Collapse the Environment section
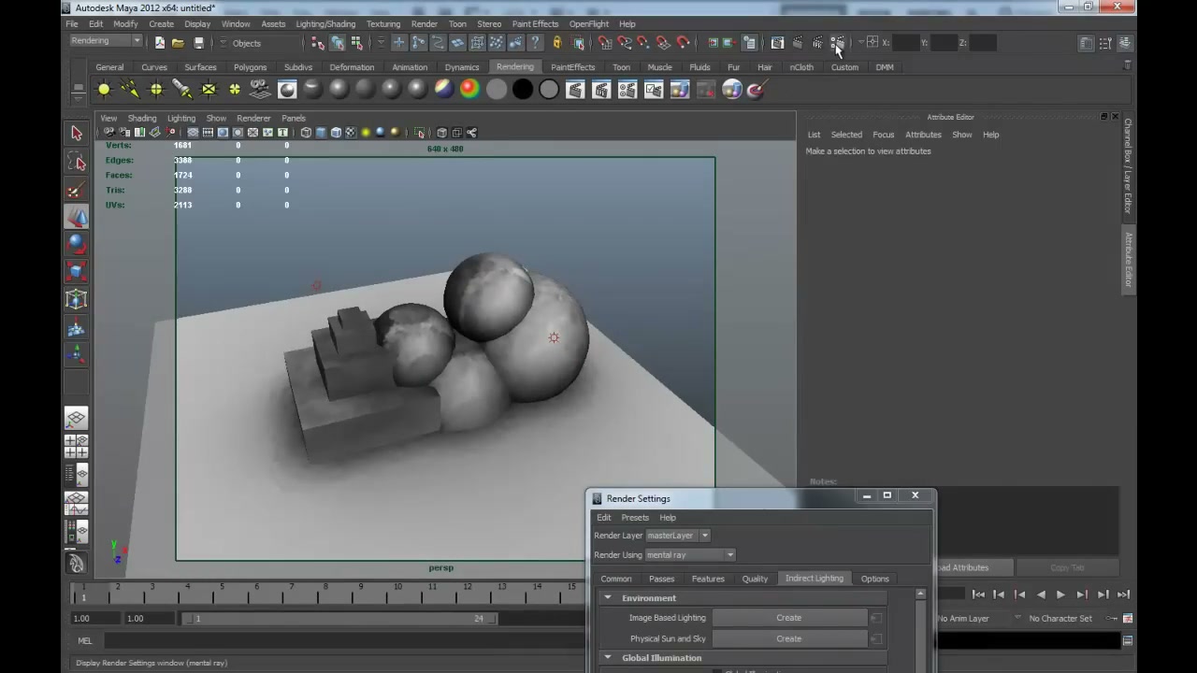Screen dimensions: 1197x673 coord(608,597)
